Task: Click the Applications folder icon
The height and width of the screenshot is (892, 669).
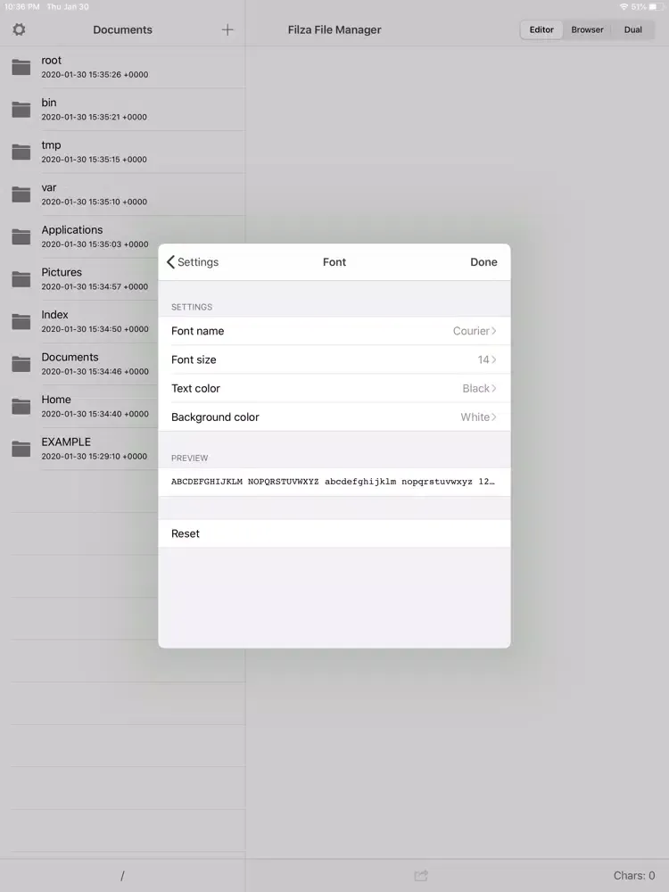Action: [21, 236]
